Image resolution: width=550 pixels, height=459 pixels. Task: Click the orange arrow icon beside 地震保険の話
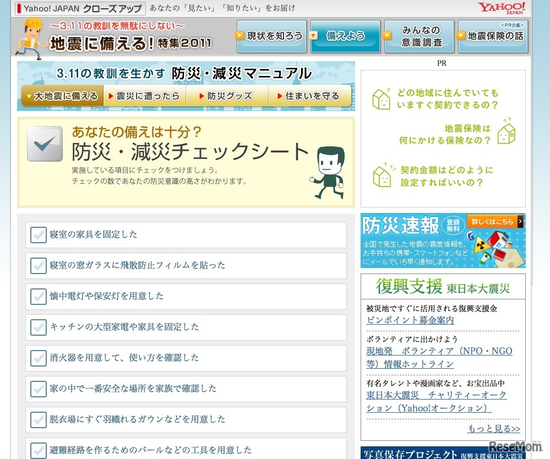tap(461, 35)
